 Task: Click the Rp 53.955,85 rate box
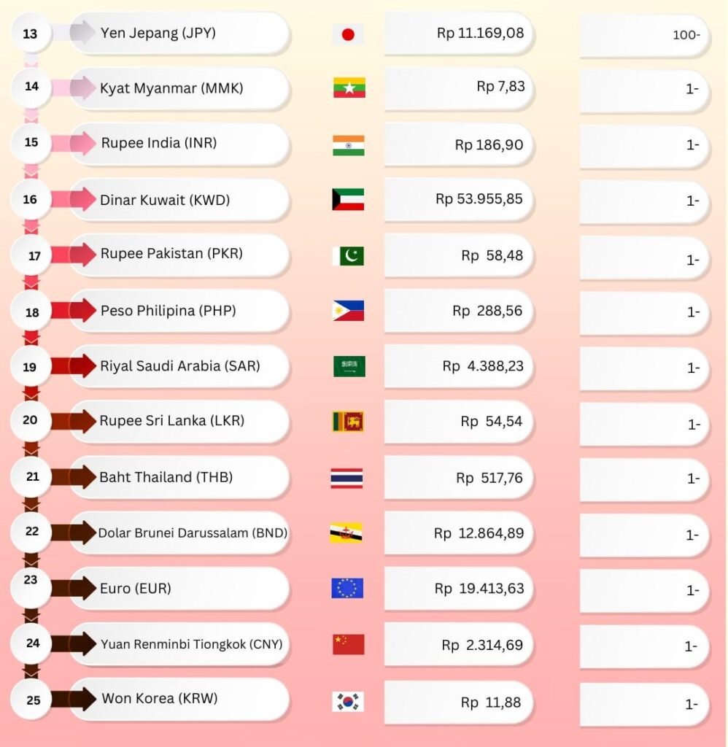[x=458, y=199]
